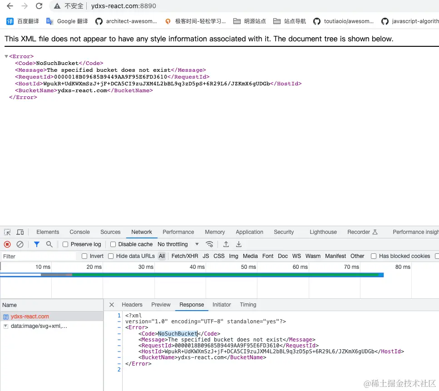The image size is (439, 391).
Task: Select the data:image/svg+xml request row
Action: click(x=52, y=326)
